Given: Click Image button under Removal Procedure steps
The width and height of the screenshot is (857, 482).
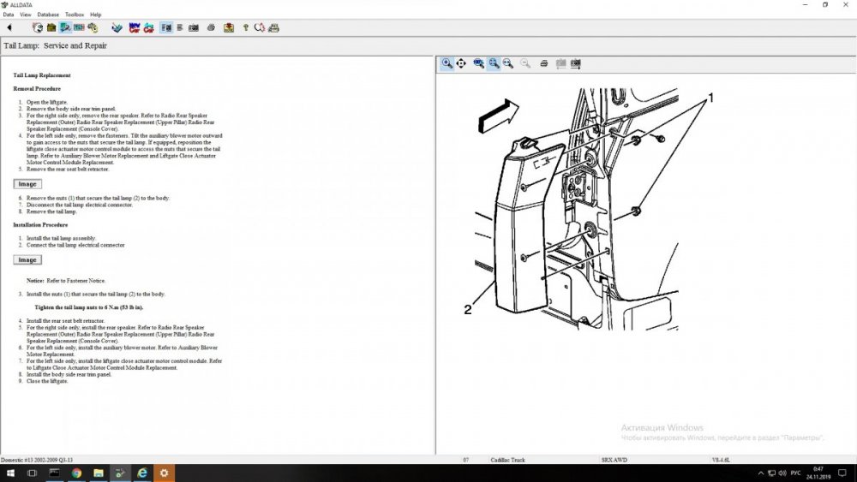Looking at the screenshot, I should click(27, 184).
